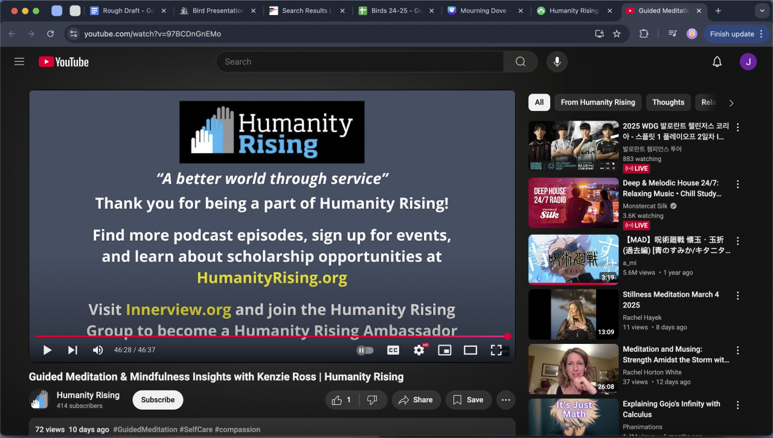Screen dimensions: 773x438
Task: Play the video
Action: pyautogui.click(x=47, y=350)
